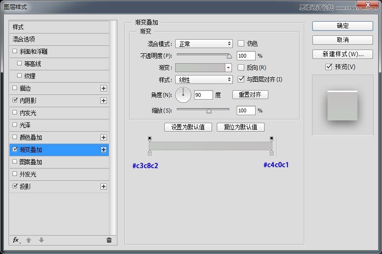
Task: Click the 设置为默认值 button
Action: pyautogui.click(x=188, y=127)
